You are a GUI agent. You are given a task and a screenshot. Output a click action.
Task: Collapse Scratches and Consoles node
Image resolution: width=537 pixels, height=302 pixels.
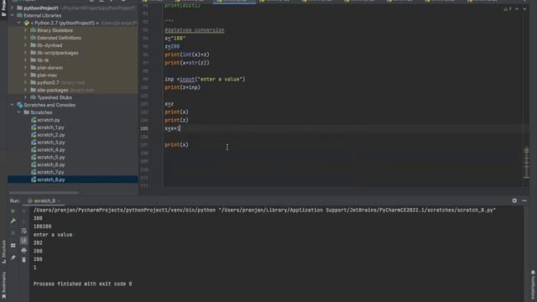[13, 105]
